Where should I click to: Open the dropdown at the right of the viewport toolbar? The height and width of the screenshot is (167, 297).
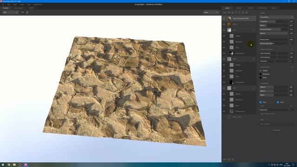pos(211,13)
